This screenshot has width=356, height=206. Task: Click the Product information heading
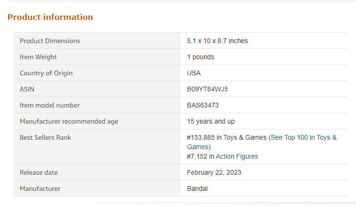coord(50,17)
